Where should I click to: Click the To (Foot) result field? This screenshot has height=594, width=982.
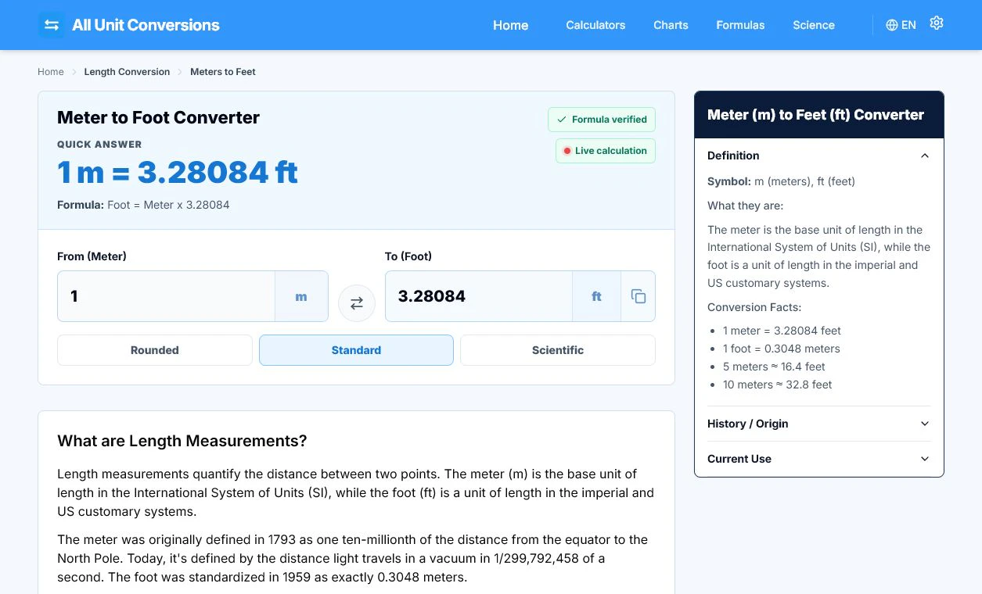tap(479, 296)
